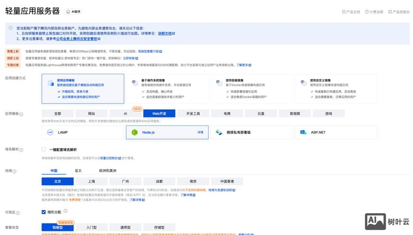
Task: Switch to Web开发 template category
Action: pos(159,114)
